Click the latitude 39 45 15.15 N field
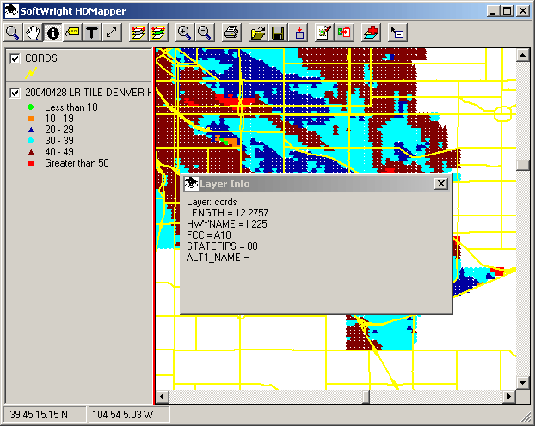The width and height of the screenshot is (535, 426). [45, 415]
